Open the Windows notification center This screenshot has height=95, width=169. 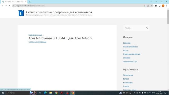166,93
